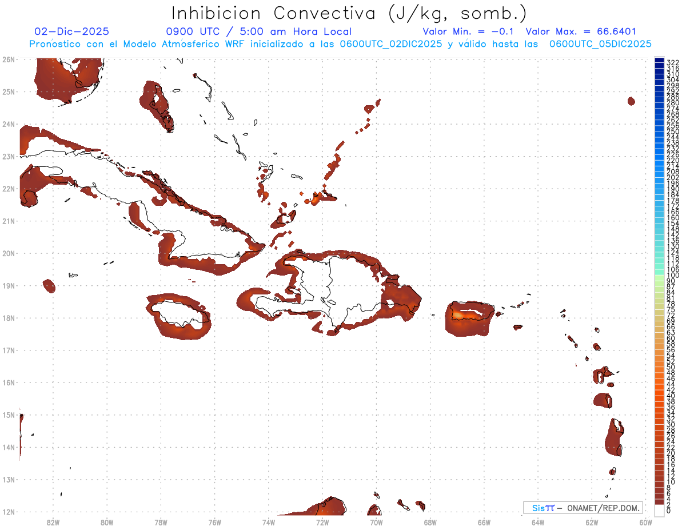
Task: Click the latitude label '16N'
Action: point(8,382)
